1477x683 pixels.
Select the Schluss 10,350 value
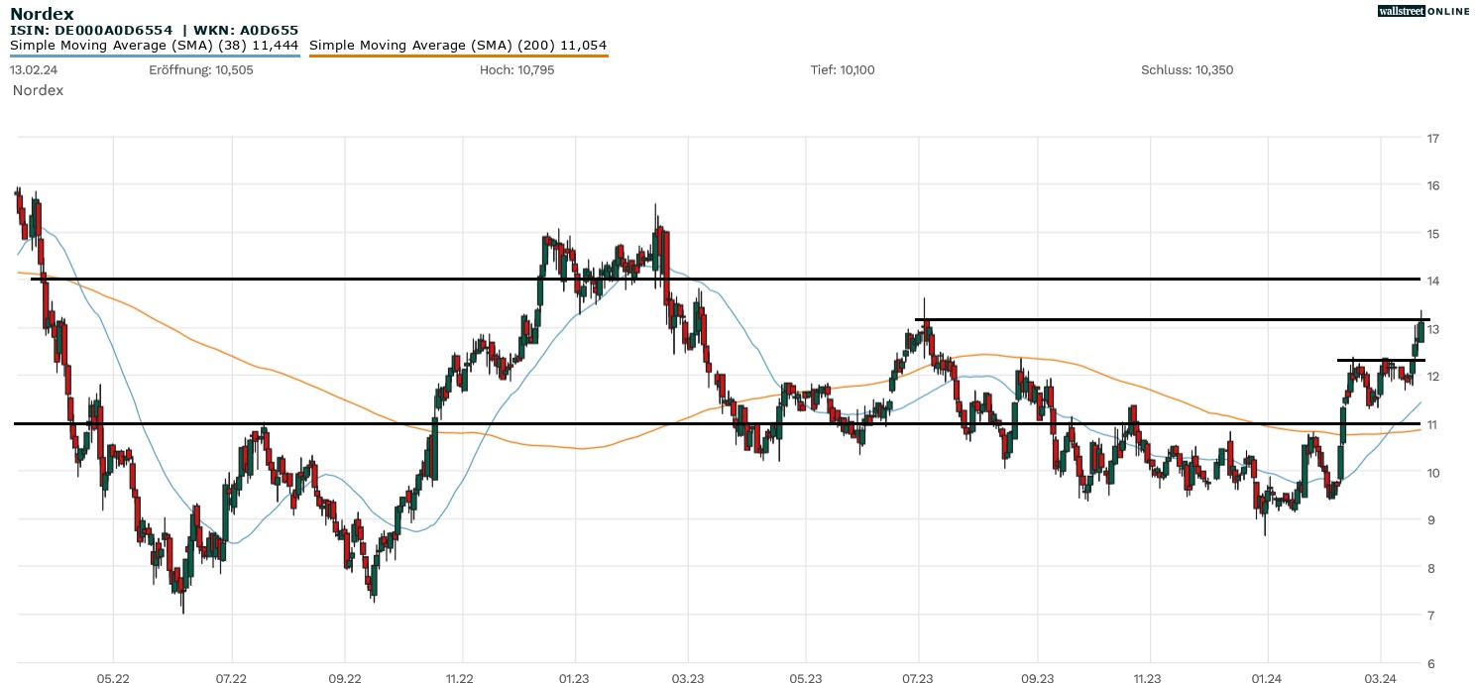click(x=1187, y=70)
